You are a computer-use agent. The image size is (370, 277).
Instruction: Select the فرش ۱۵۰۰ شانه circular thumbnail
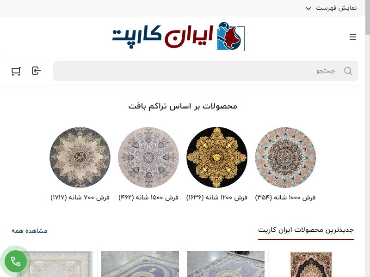[148, 157]
